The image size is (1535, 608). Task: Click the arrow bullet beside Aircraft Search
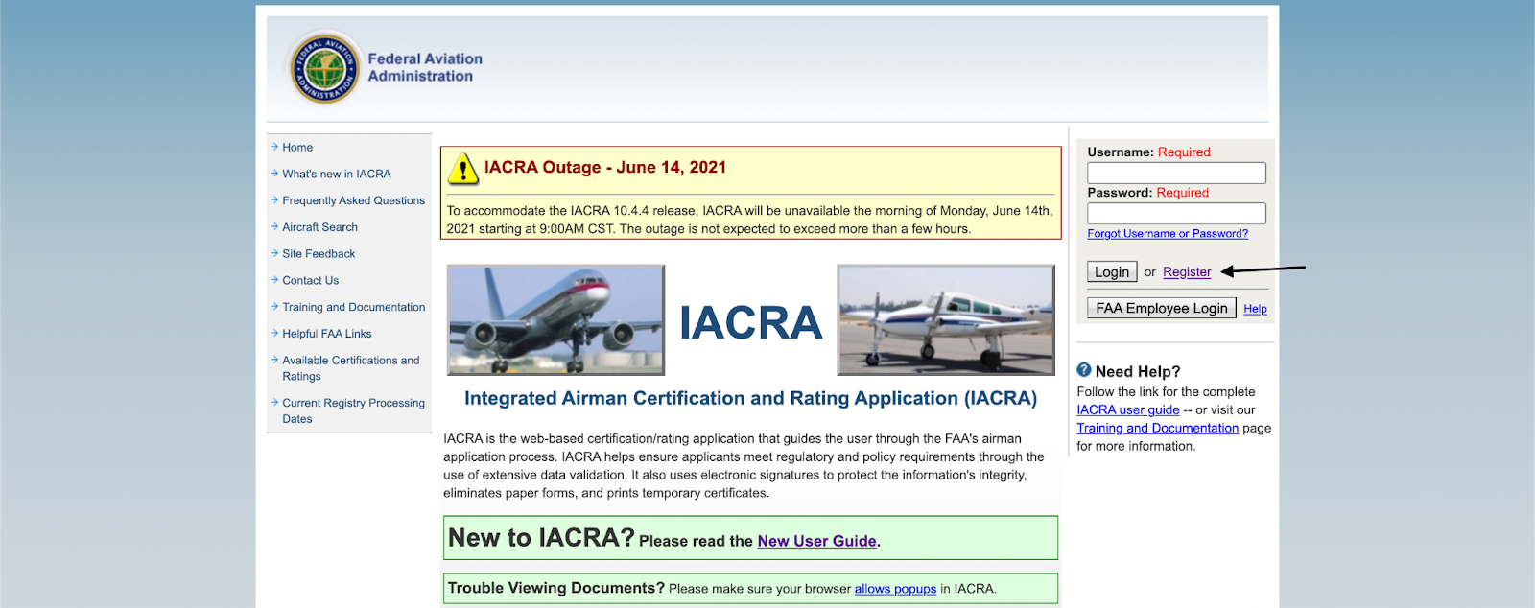[x=274, y=226]
